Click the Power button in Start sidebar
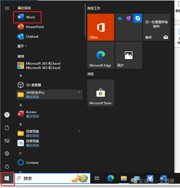 [7, 166]
